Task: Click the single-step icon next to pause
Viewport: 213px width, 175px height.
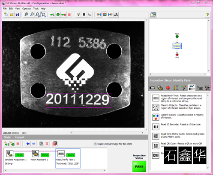Action: 90,15
